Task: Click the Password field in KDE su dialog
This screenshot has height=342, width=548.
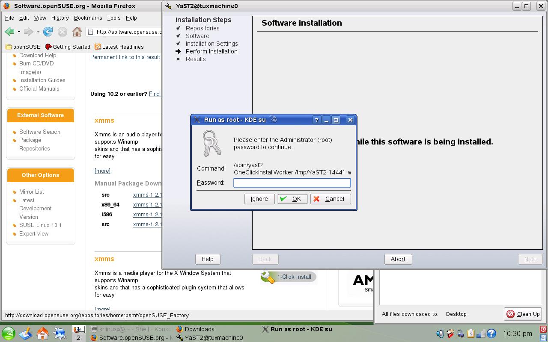Action: point(292,183)
